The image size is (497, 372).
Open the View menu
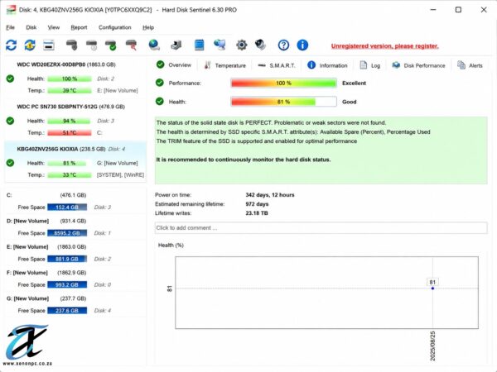coord(54,27)
